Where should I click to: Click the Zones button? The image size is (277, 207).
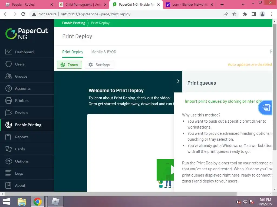(x=69, y=65)
